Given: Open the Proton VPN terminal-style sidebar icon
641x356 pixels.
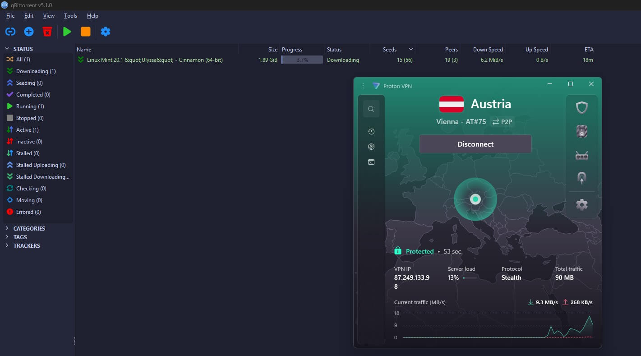Looking at the screenshot, I should click(x=371, y=162).
